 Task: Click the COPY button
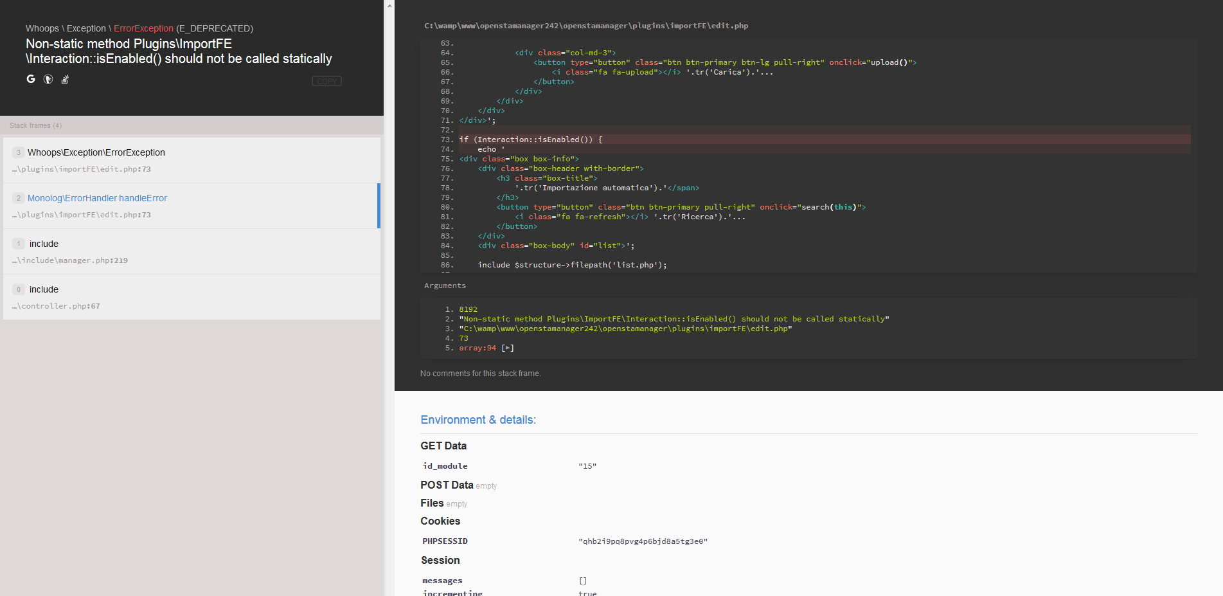coord(326,80)
